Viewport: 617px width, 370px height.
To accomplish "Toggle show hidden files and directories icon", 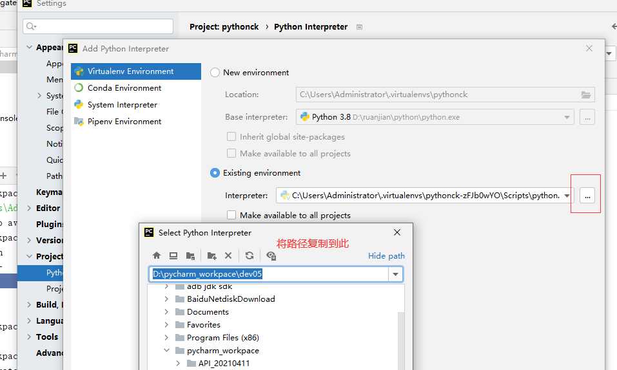I will pos(271,255).
